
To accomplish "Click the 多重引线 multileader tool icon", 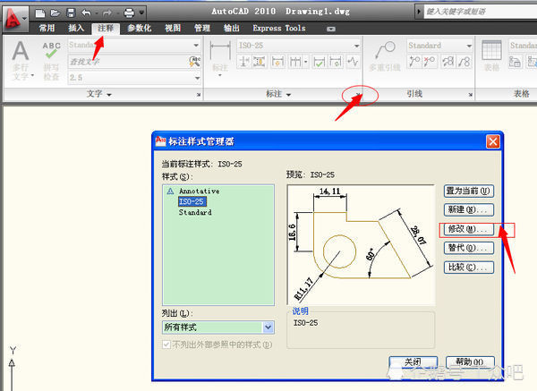I will 385,56.
